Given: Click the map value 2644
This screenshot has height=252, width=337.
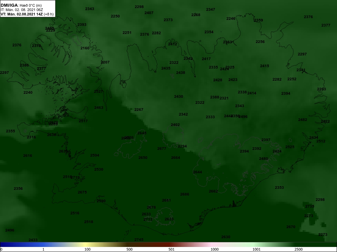Looking at the screenshot, I should tap(197, 172).
